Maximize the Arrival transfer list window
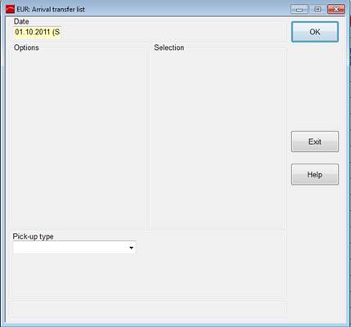Screen dimensions: 351x327 (317, 9)
